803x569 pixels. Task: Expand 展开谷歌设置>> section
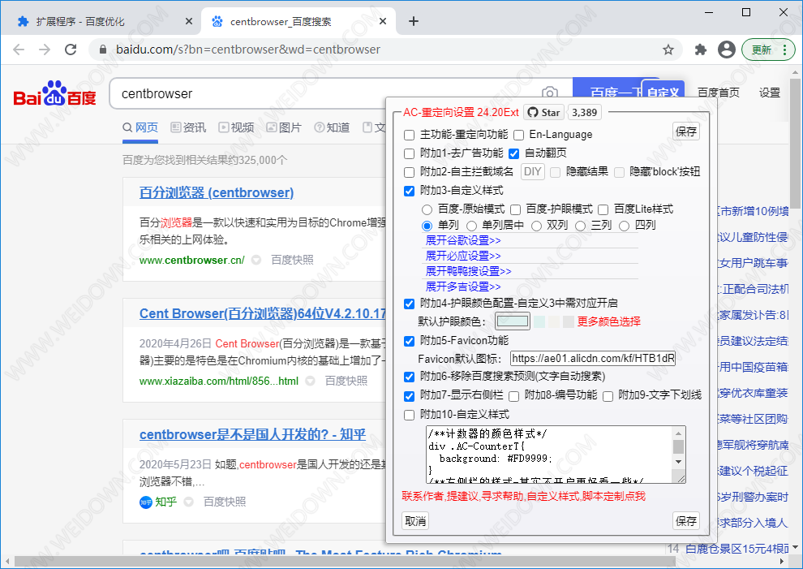point(463,240)
